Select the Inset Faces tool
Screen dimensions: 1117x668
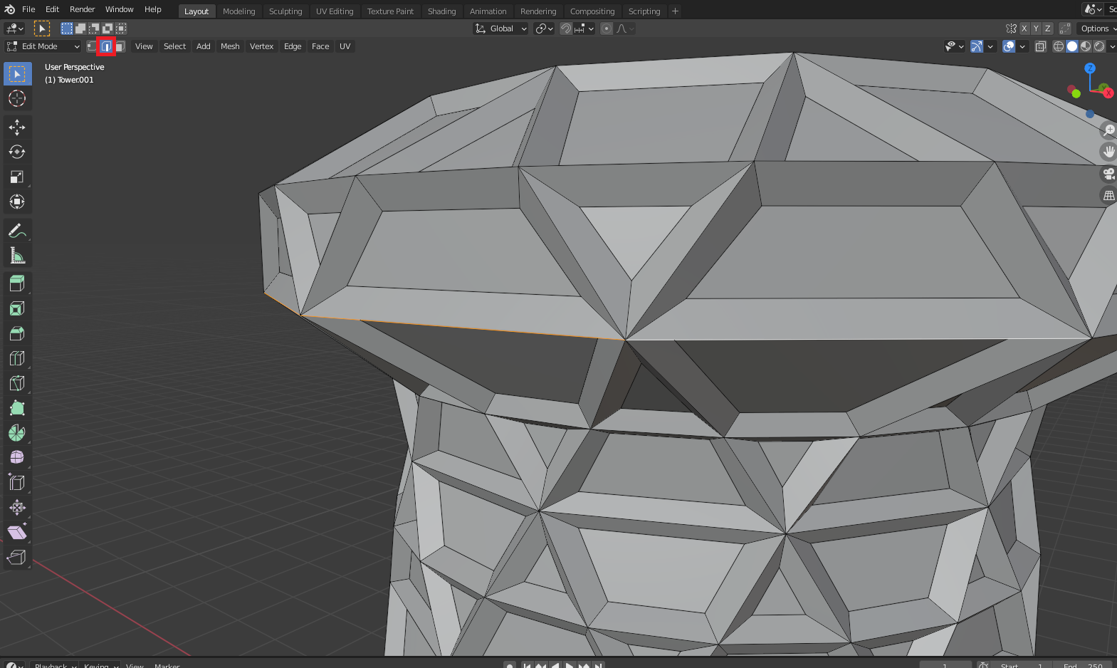coord(17,308)
